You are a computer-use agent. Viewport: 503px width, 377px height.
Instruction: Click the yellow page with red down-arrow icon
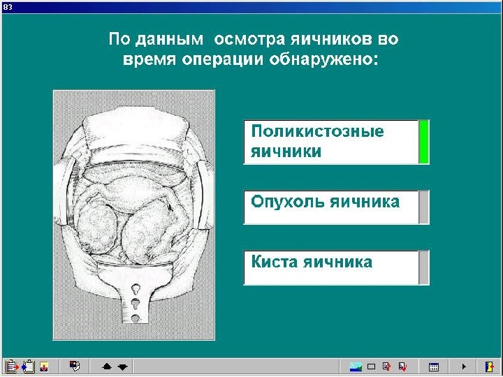(x=44, y=367)
